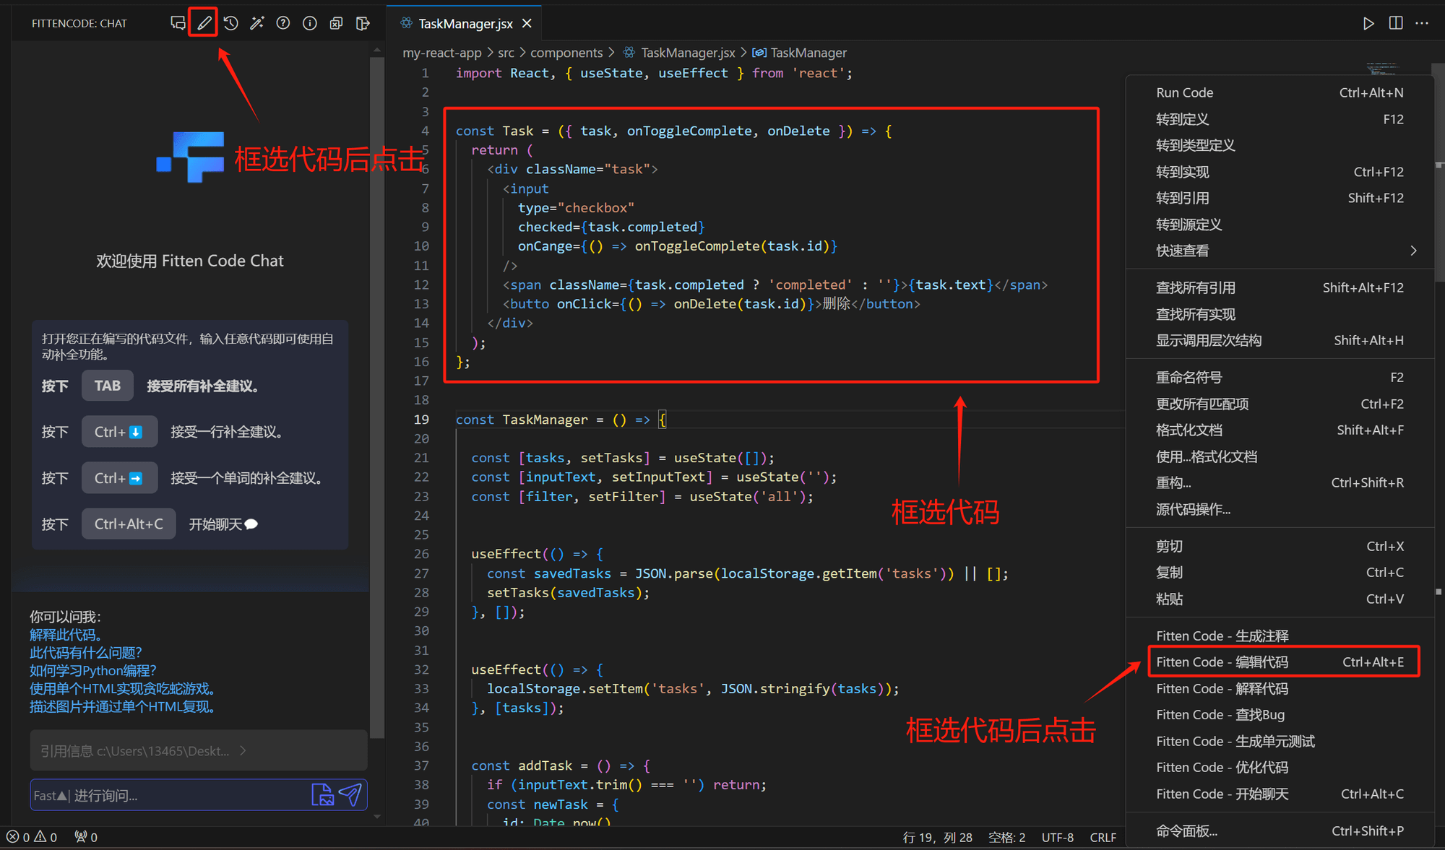Select '转到定义' menu item
Image resolution: width=1445 pixels, height=850 pixels.
pos(1280,119)
